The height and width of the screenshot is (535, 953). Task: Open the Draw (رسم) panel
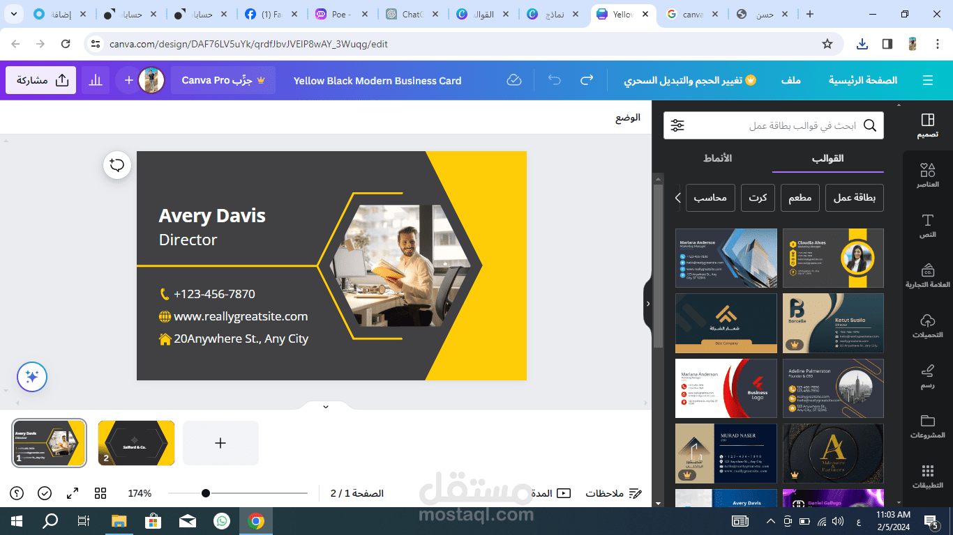pos(927,376)
